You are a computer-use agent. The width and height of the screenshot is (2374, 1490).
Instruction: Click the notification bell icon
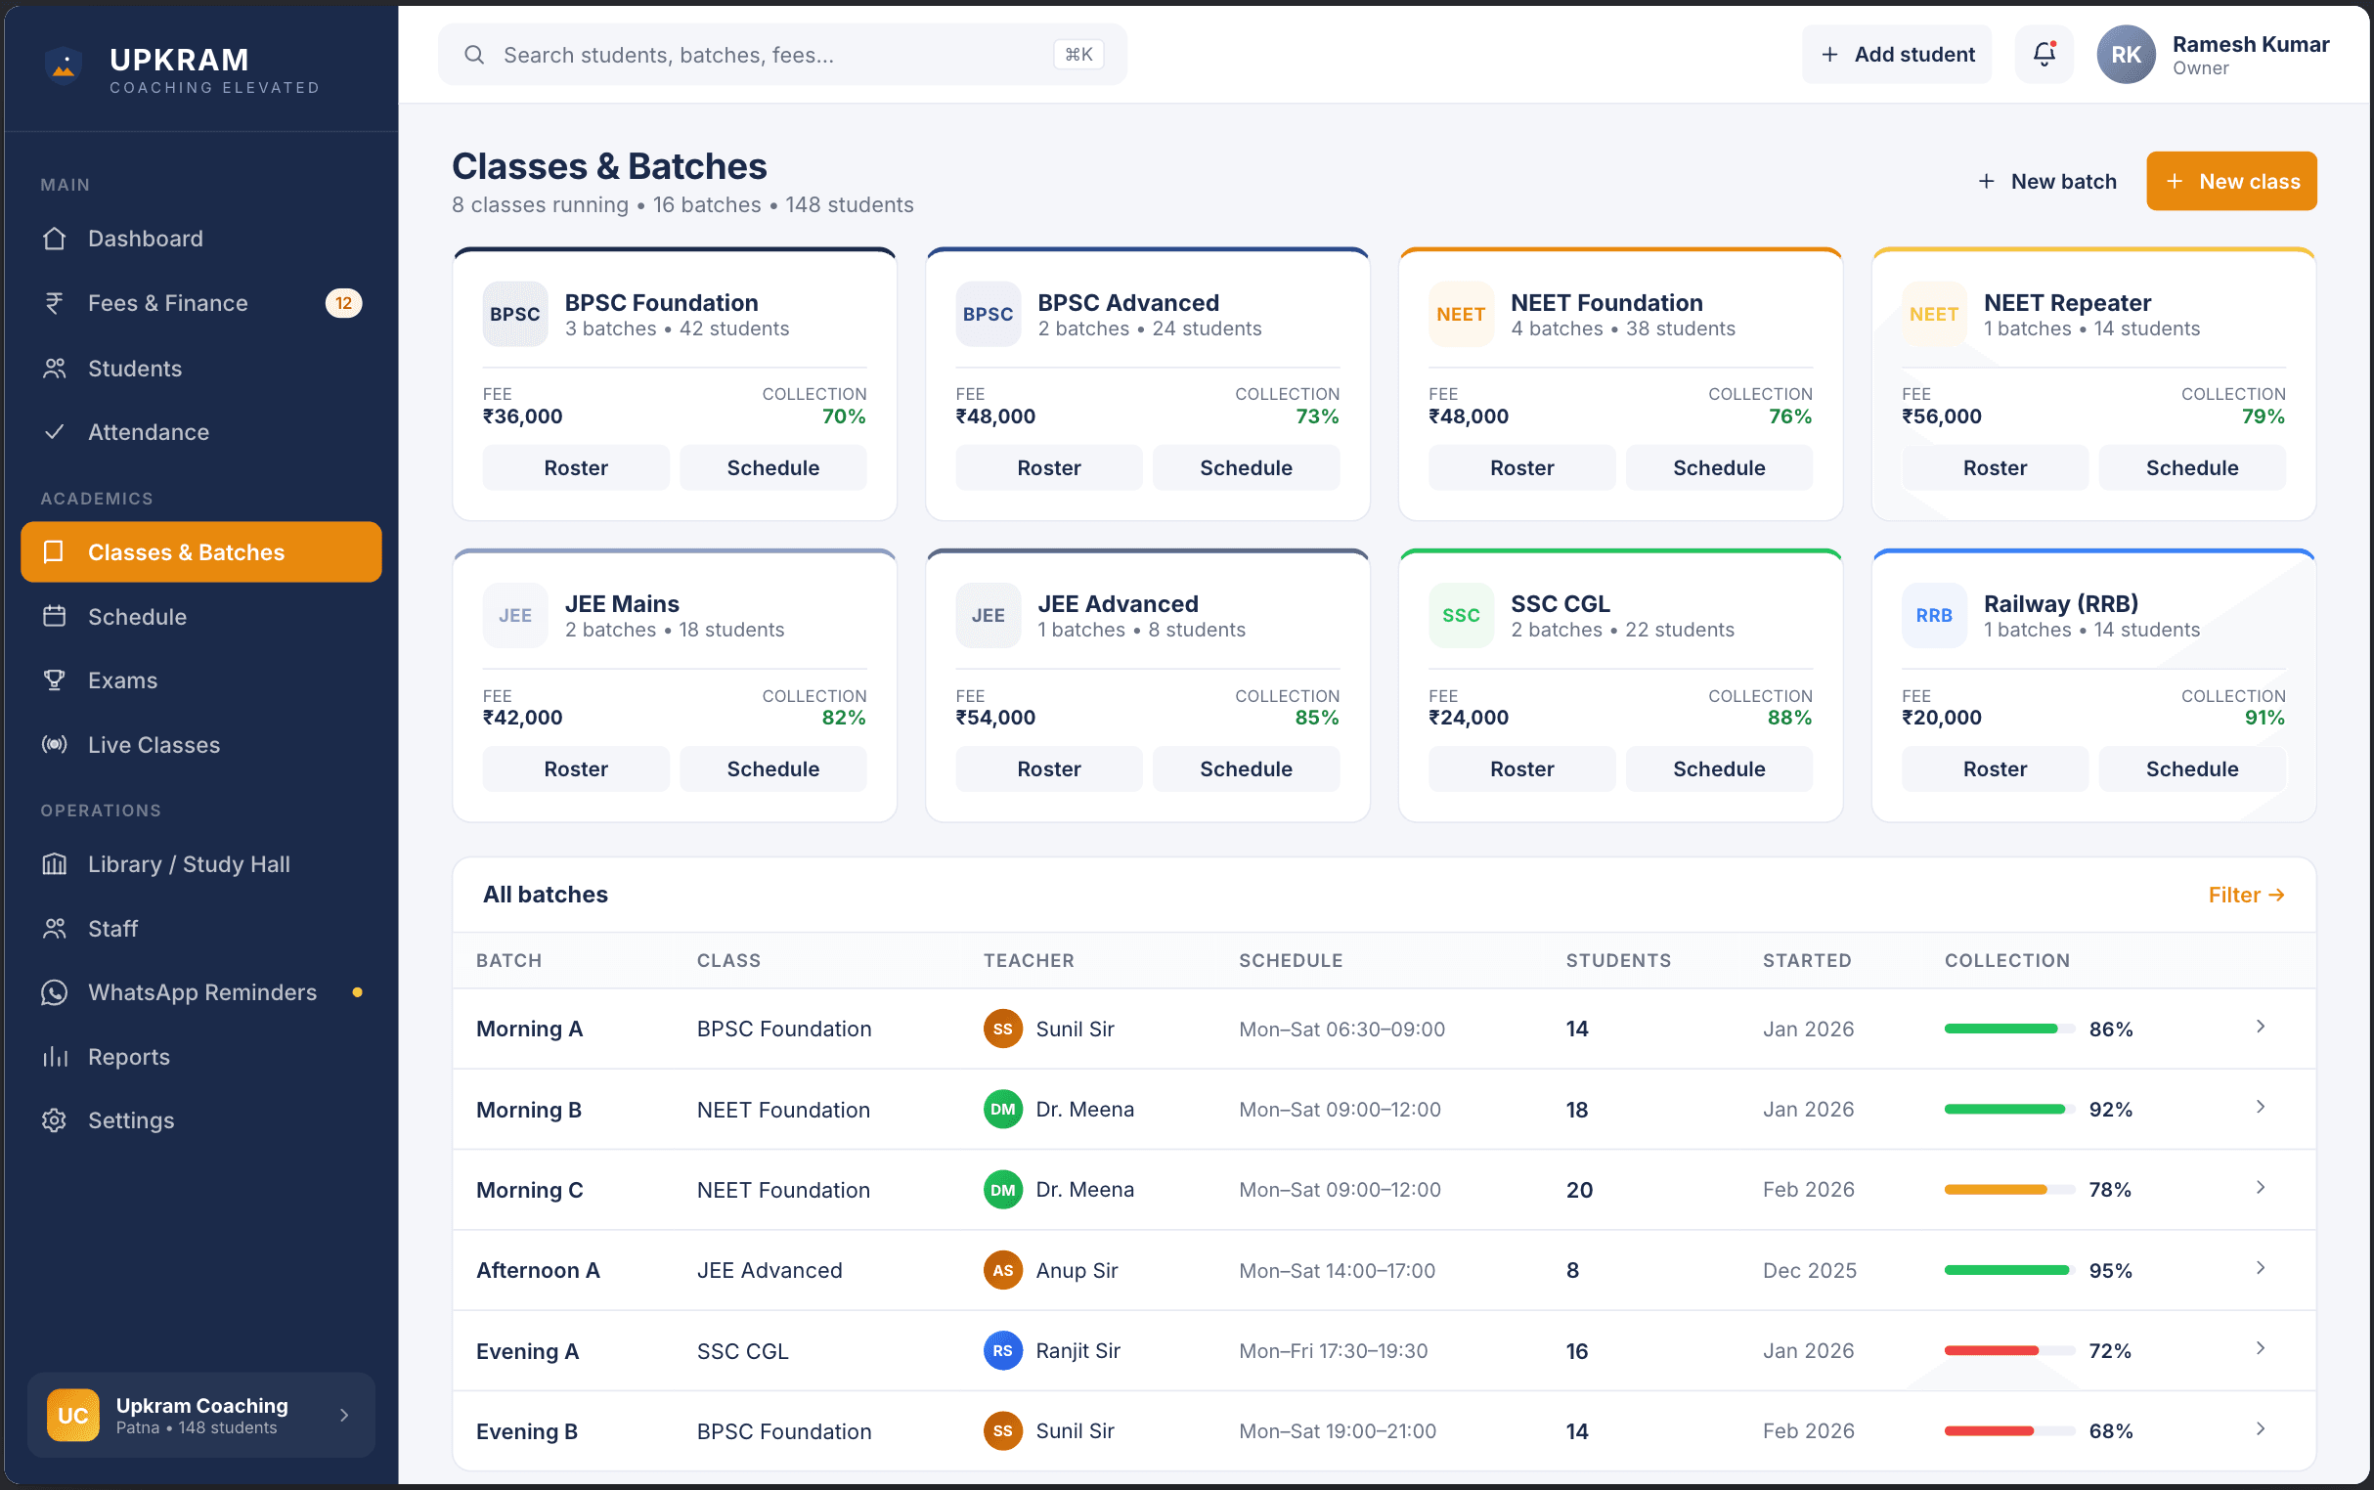[2043, 54]
